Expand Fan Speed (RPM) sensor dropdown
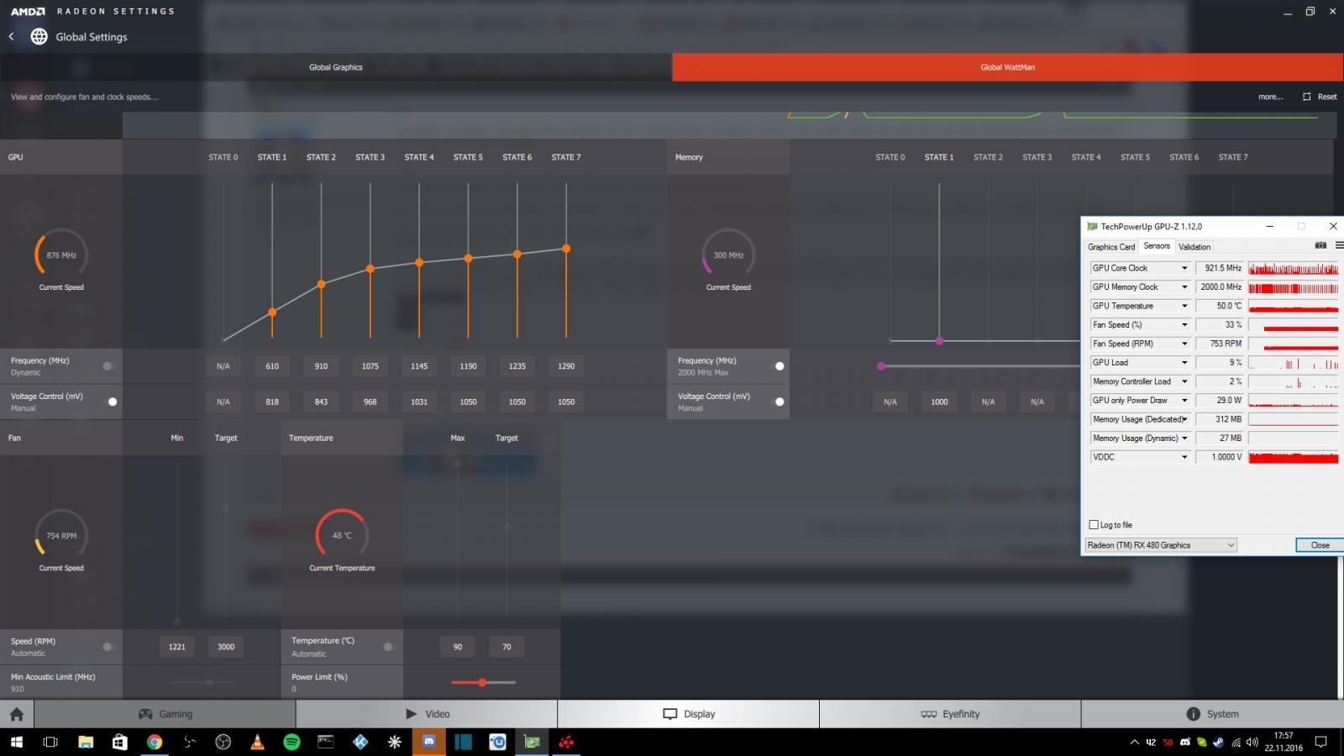Image resolution: width=1344 pixels, height=756 pixels. click(x=1184, y=344)
